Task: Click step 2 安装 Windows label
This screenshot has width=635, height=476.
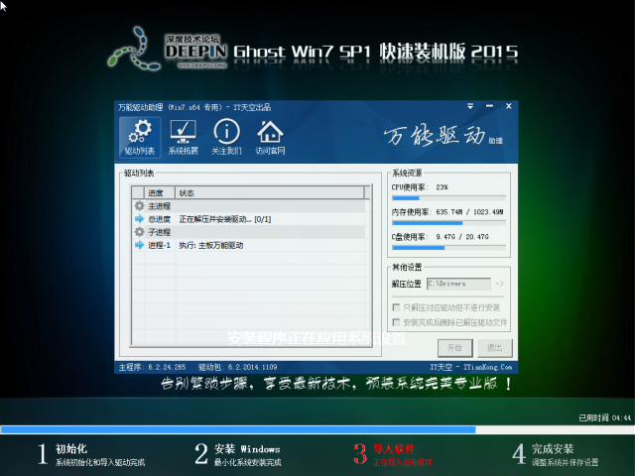Action: click(x=247, y=449)
